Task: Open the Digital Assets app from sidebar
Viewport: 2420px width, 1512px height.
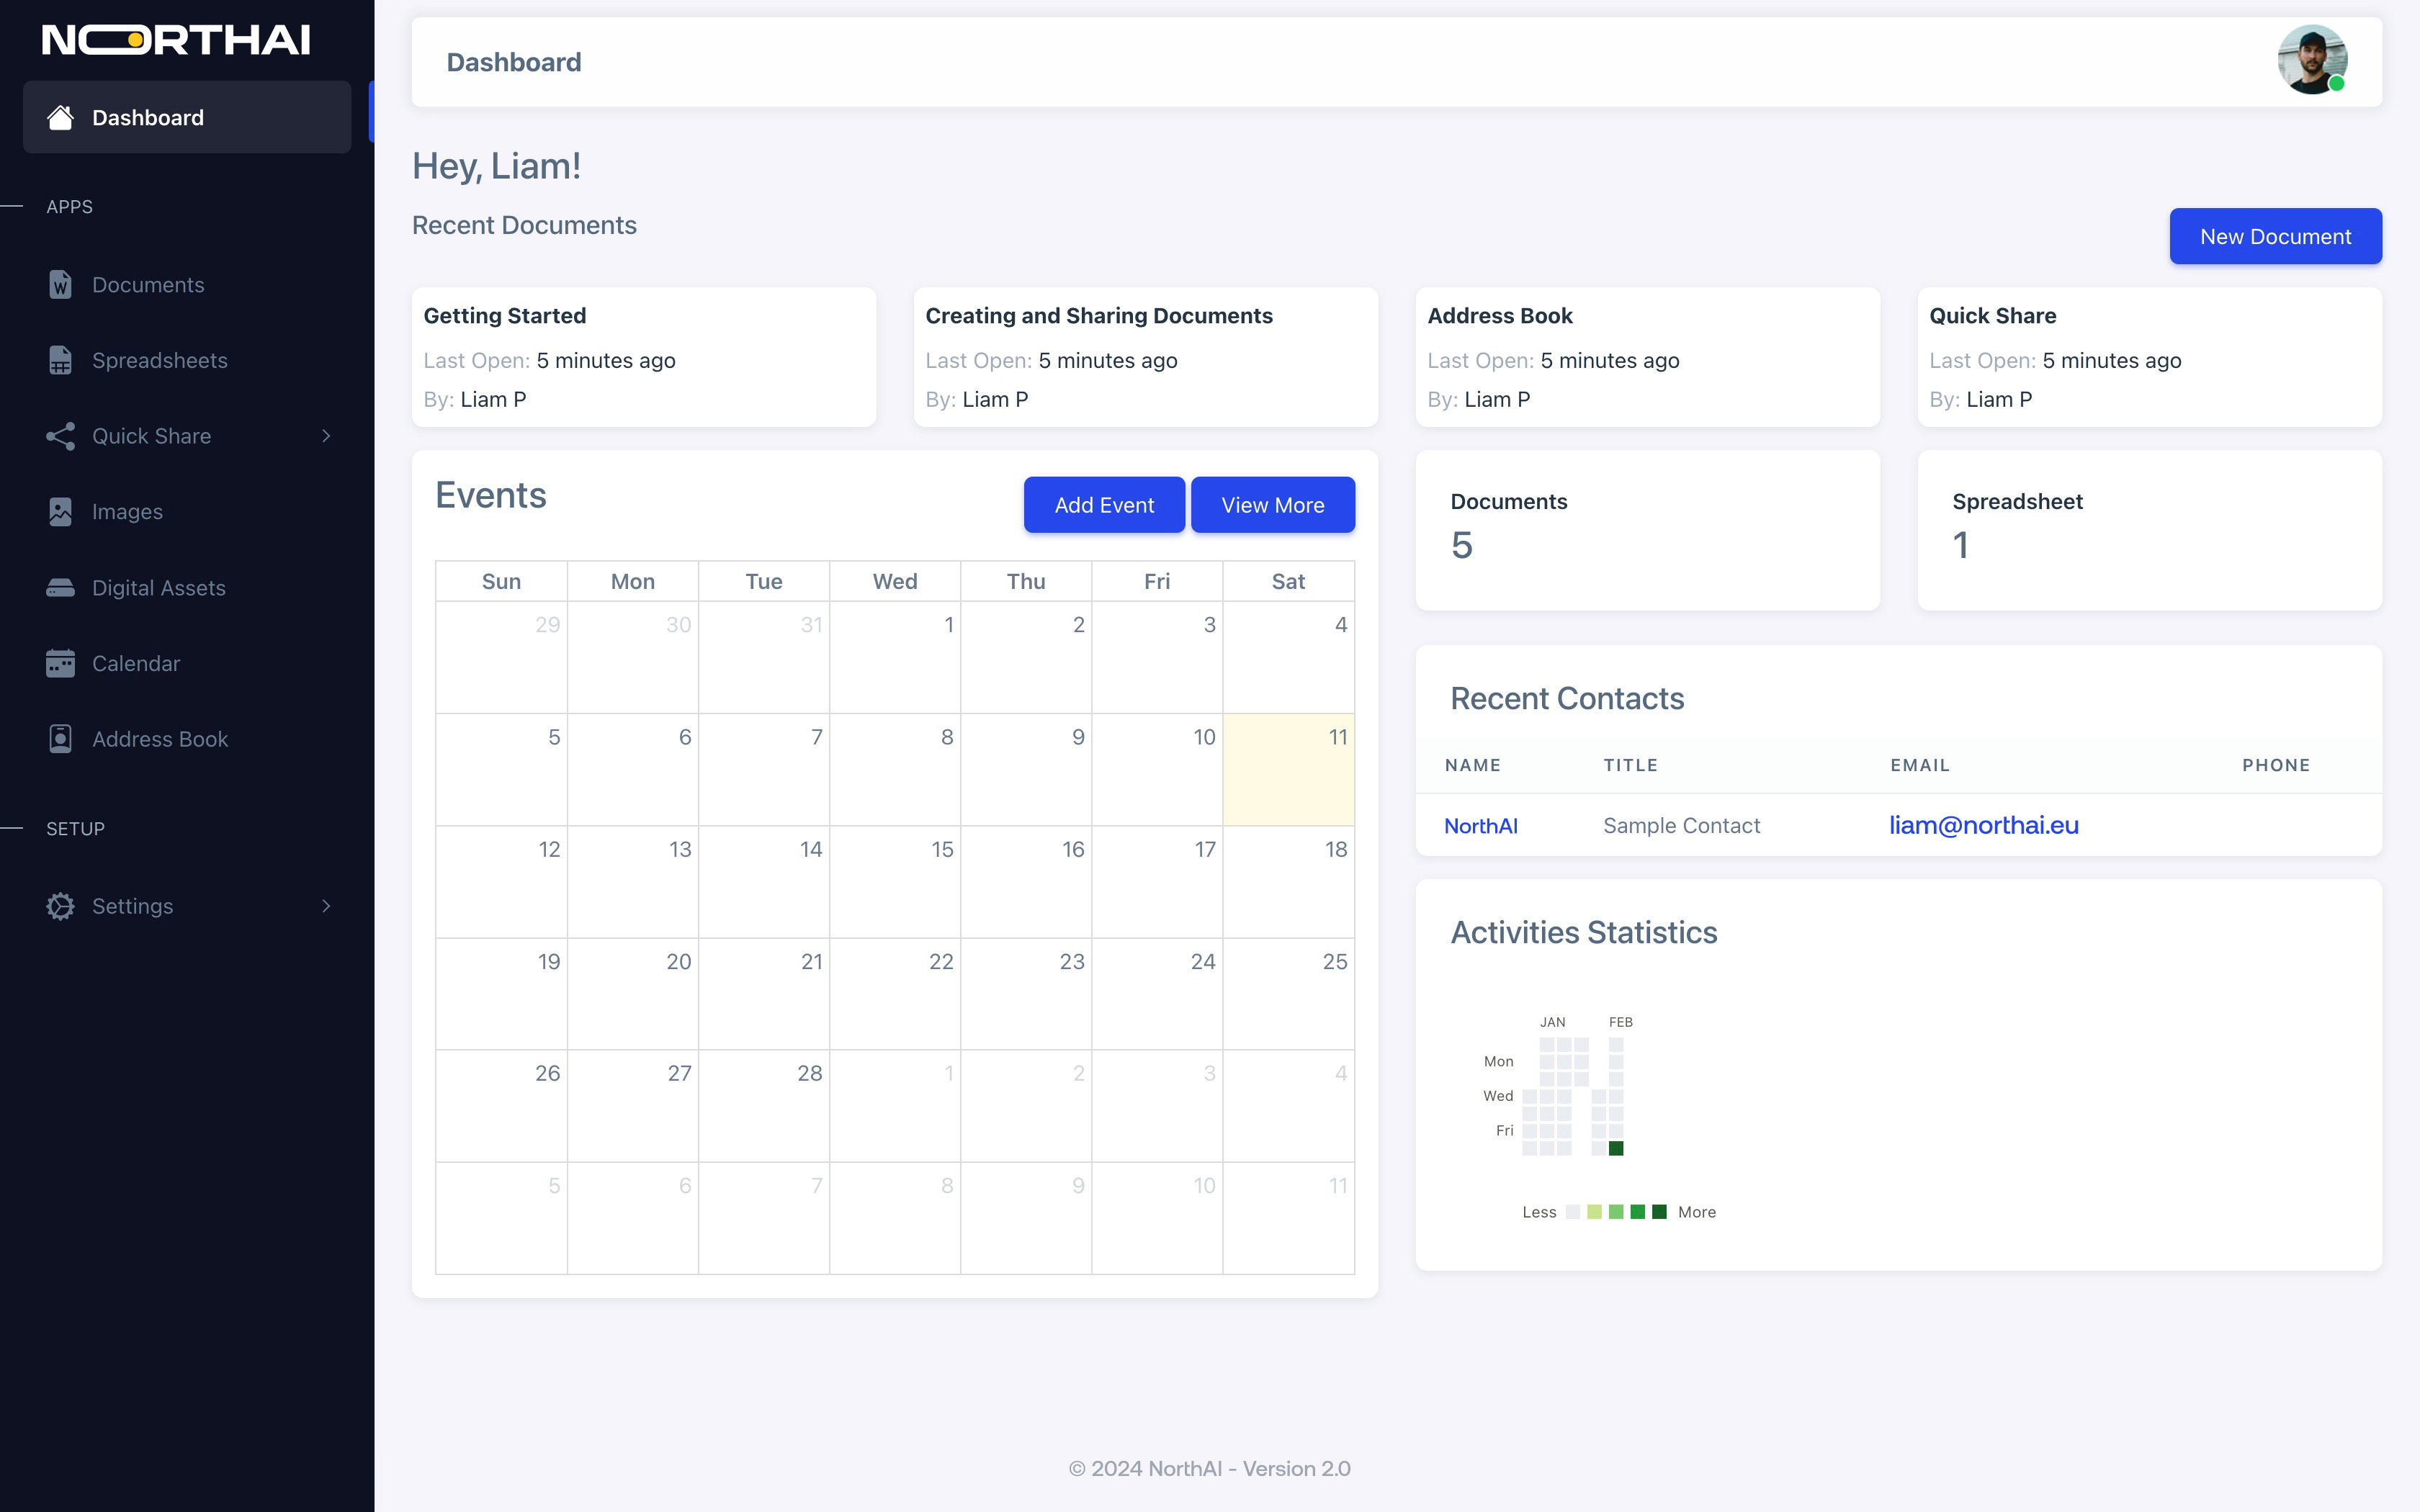Action: (x=157, y=587)
